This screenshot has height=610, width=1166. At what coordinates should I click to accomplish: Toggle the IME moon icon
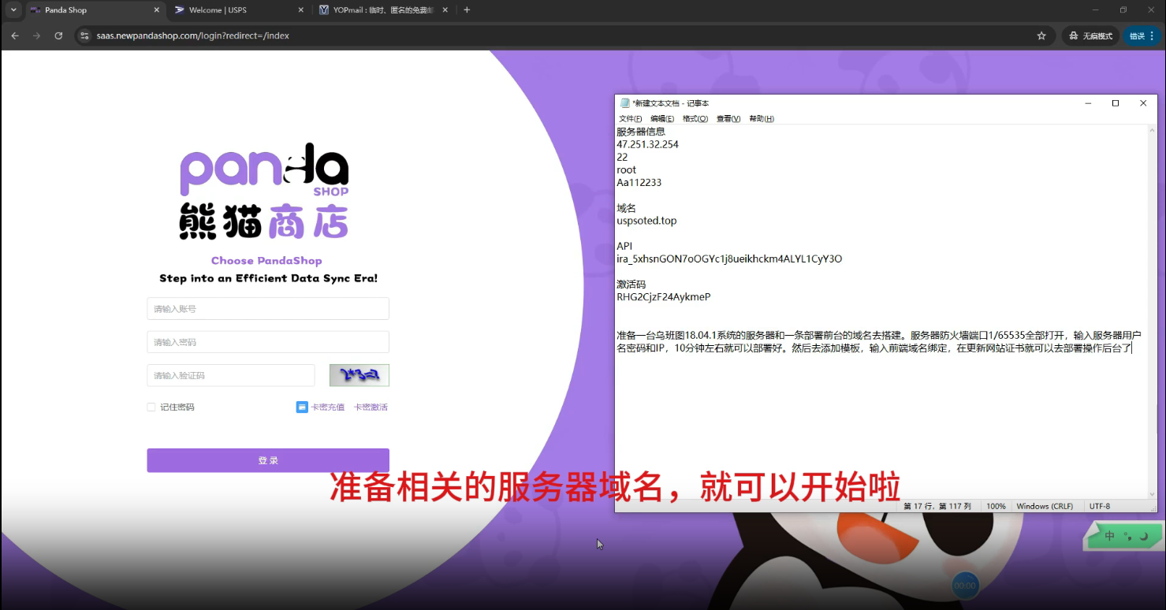coord(1145,537)
